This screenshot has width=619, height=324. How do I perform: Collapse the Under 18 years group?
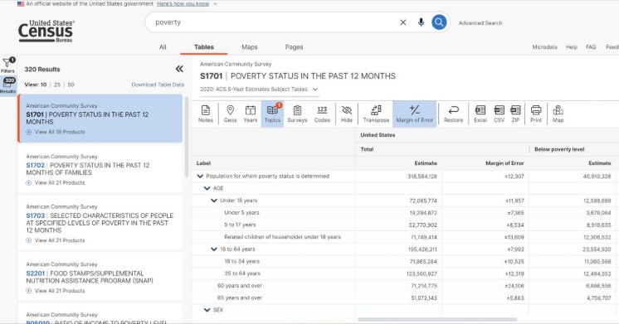(x=214, y=201)
